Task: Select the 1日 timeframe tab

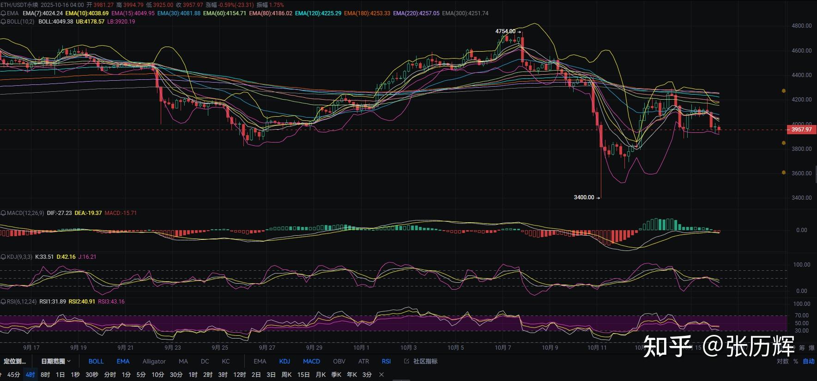Action: coord(60,375)
